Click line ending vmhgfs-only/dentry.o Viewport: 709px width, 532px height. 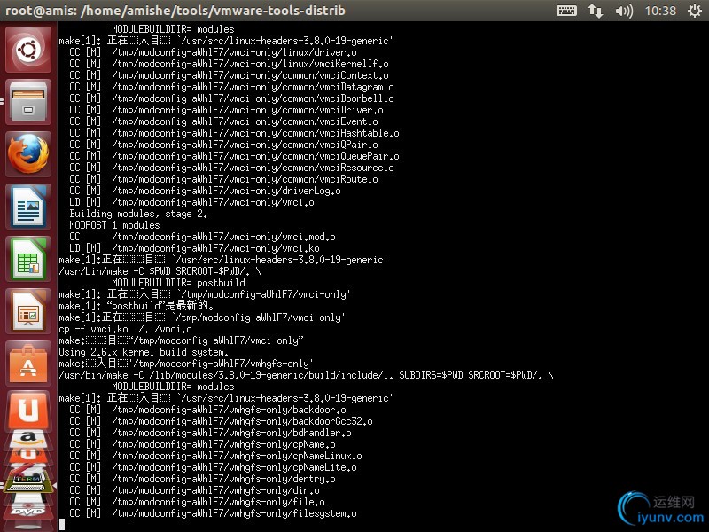202,479
